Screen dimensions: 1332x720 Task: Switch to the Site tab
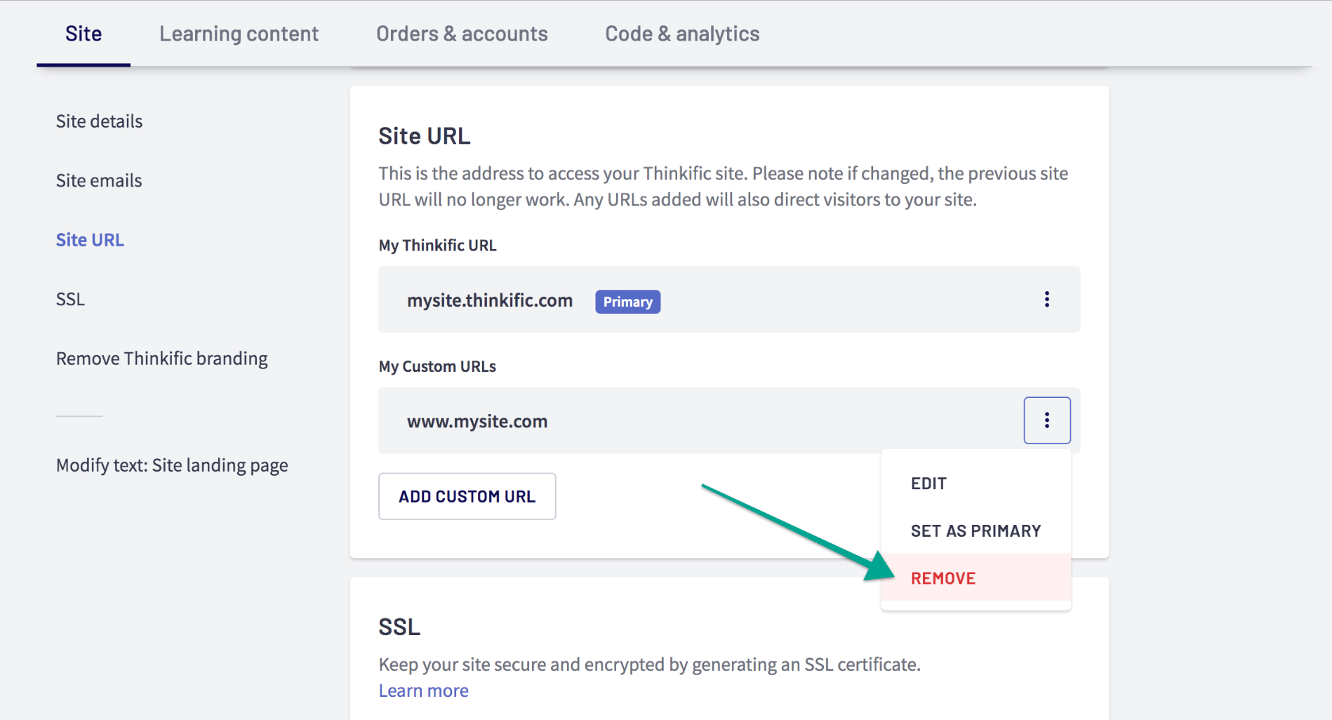pos(84,34)
